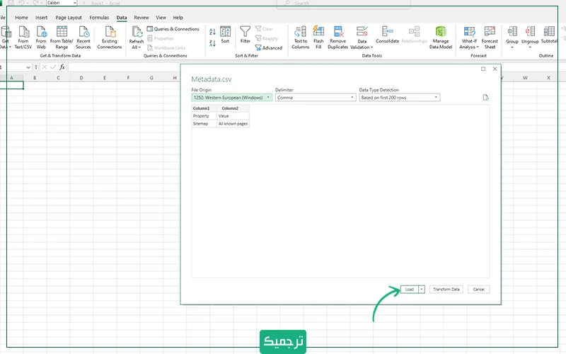Select column W header
This screenshot has width=566, height=354.
525,78
